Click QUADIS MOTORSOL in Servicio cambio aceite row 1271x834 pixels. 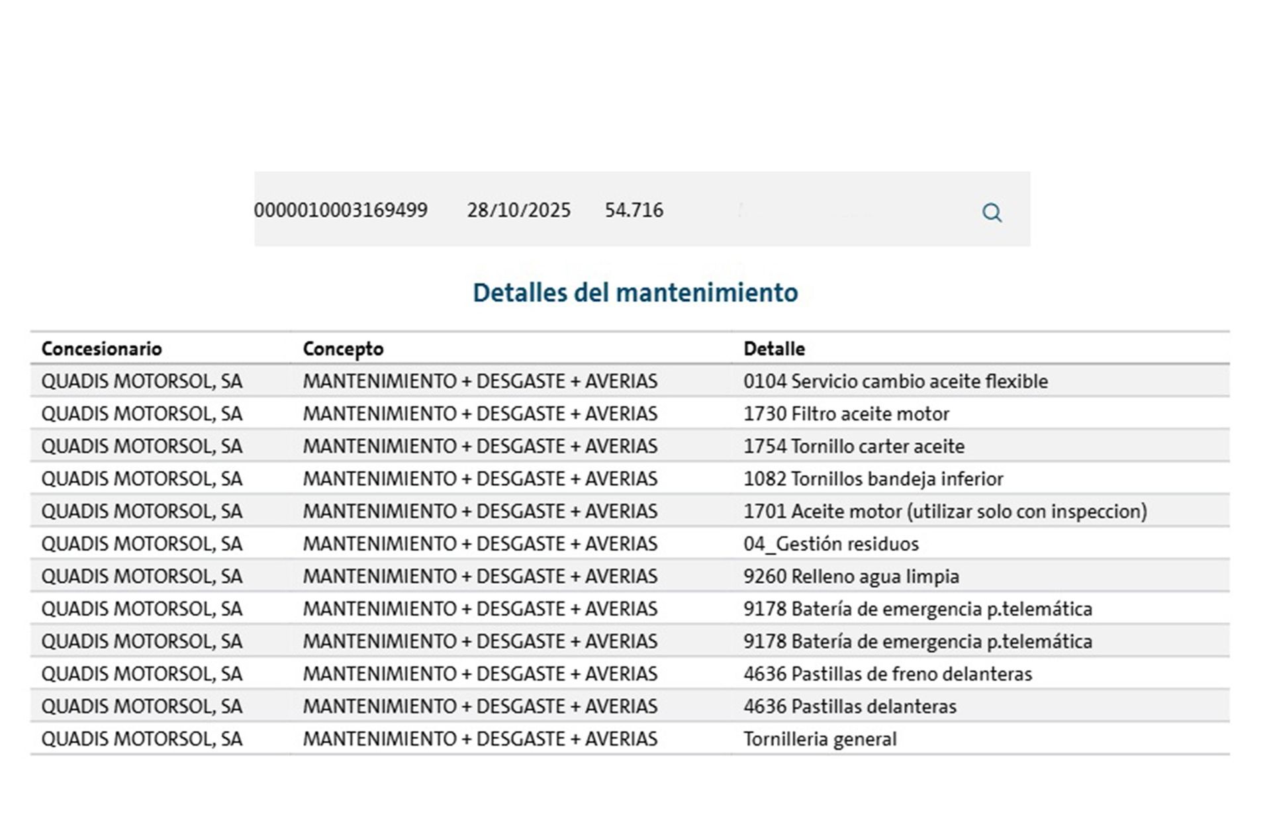(142, 381)
